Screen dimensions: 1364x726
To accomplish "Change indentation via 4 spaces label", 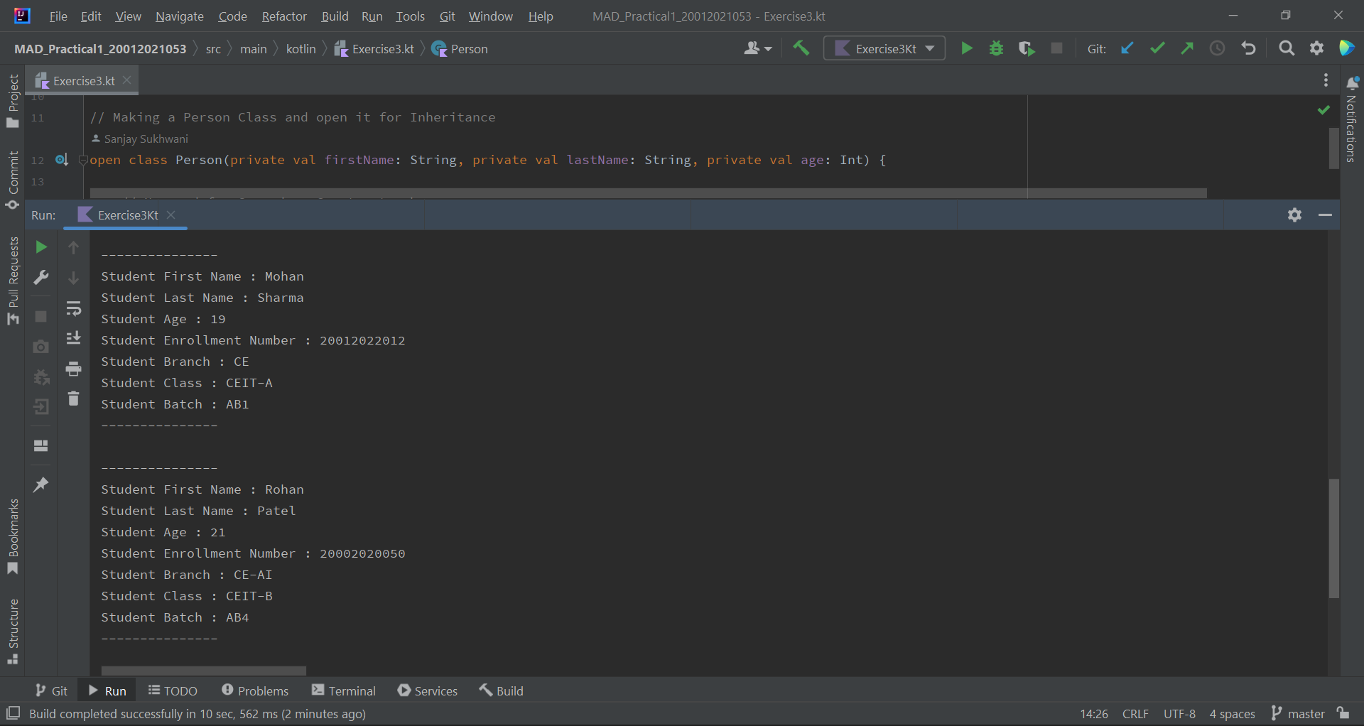I will 1232,714.
